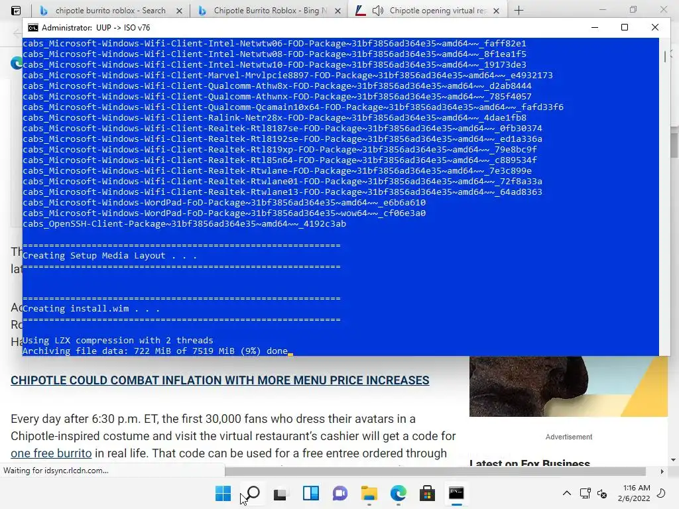Launch Chat app from taskbar
Viewport: 679px width, 509px height.
click(x=340, y=493)
